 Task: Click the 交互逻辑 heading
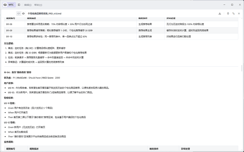tap(9, 43)
